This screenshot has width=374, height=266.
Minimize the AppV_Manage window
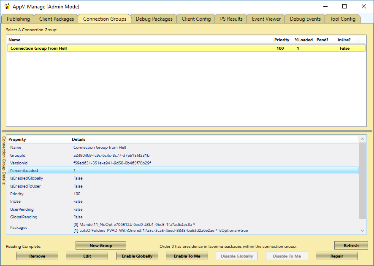coord(325,6)
